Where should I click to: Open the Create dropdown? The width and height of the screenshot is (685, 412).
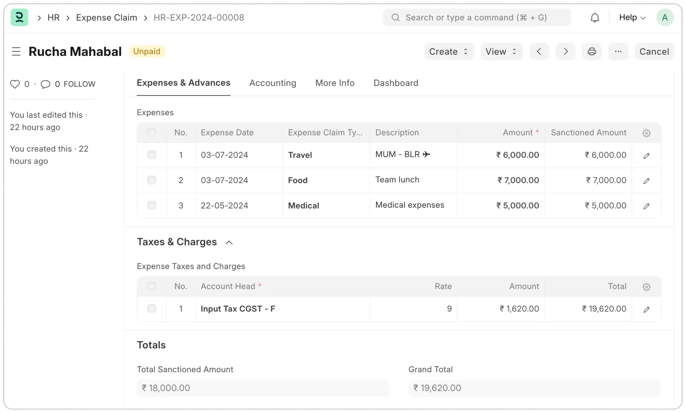pos(449,51)
